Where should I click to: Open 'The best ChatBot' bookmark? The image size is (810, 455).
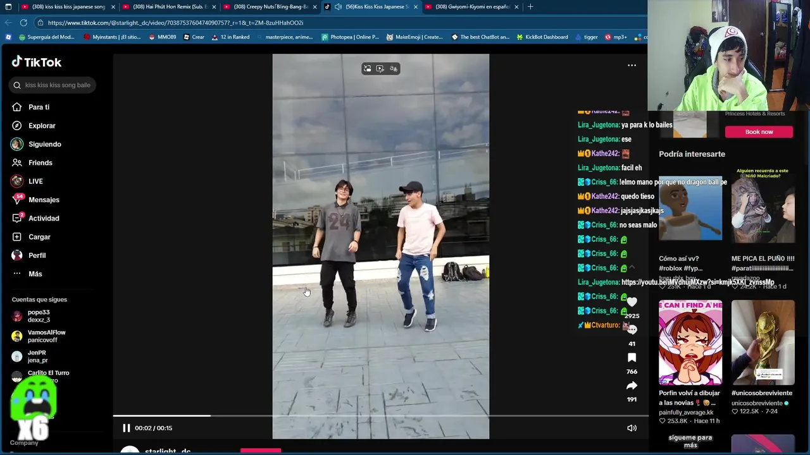(x=480, y=37)
